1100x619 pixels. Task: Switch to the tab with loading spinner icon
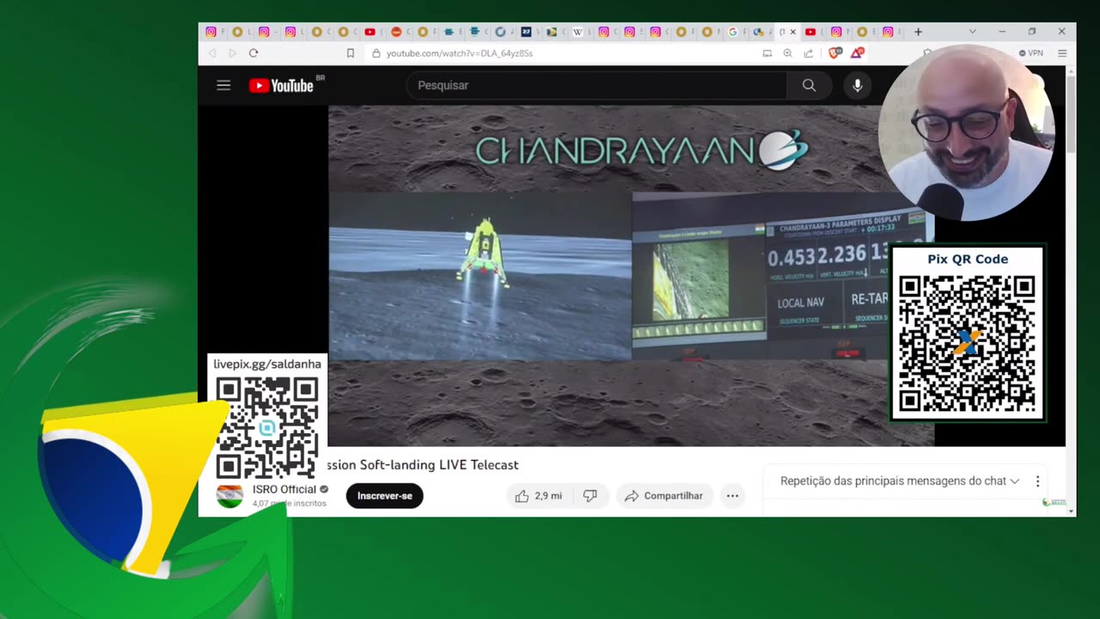click(500, 32)
